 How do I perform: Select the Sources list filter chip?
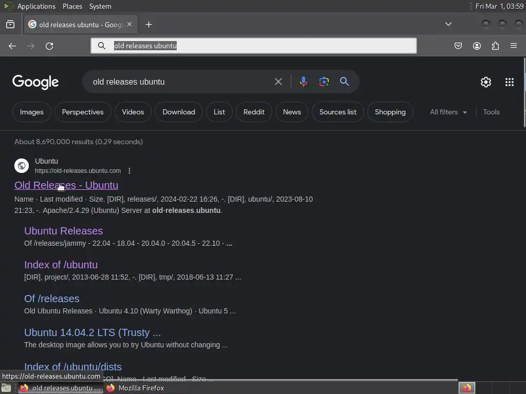[337, 112]
